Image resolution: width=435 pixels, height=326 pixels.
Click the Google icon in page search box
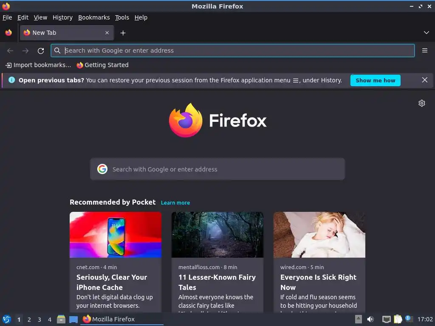(x=102, y=169)
